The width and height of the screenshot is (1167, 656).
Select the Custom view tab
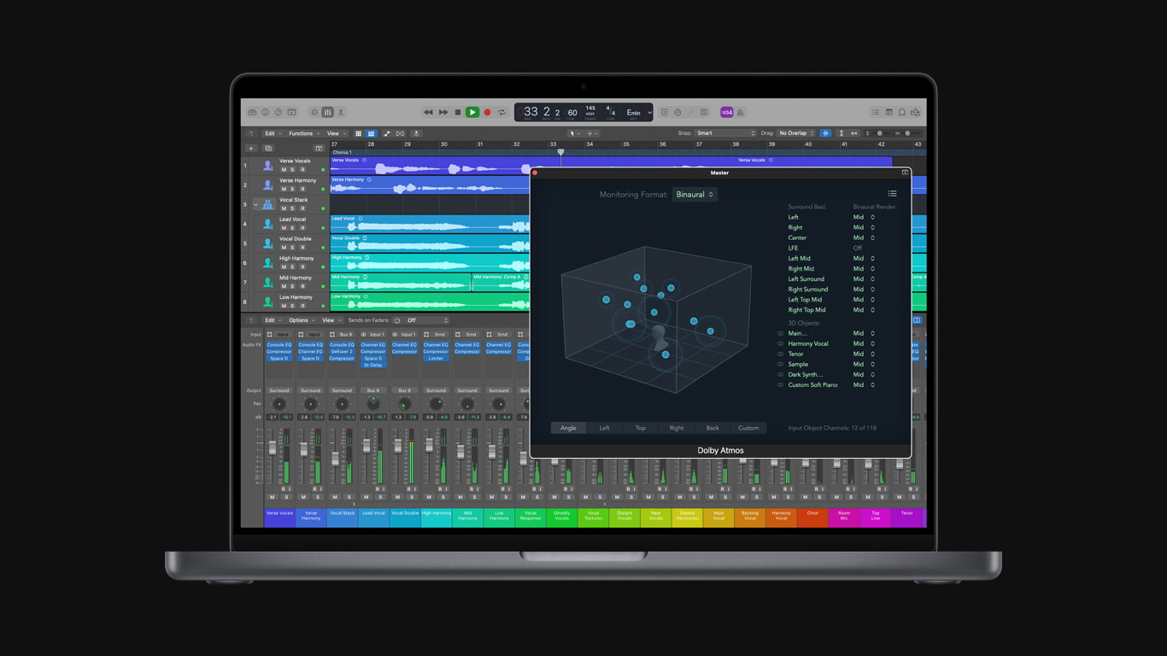point(748,428)
